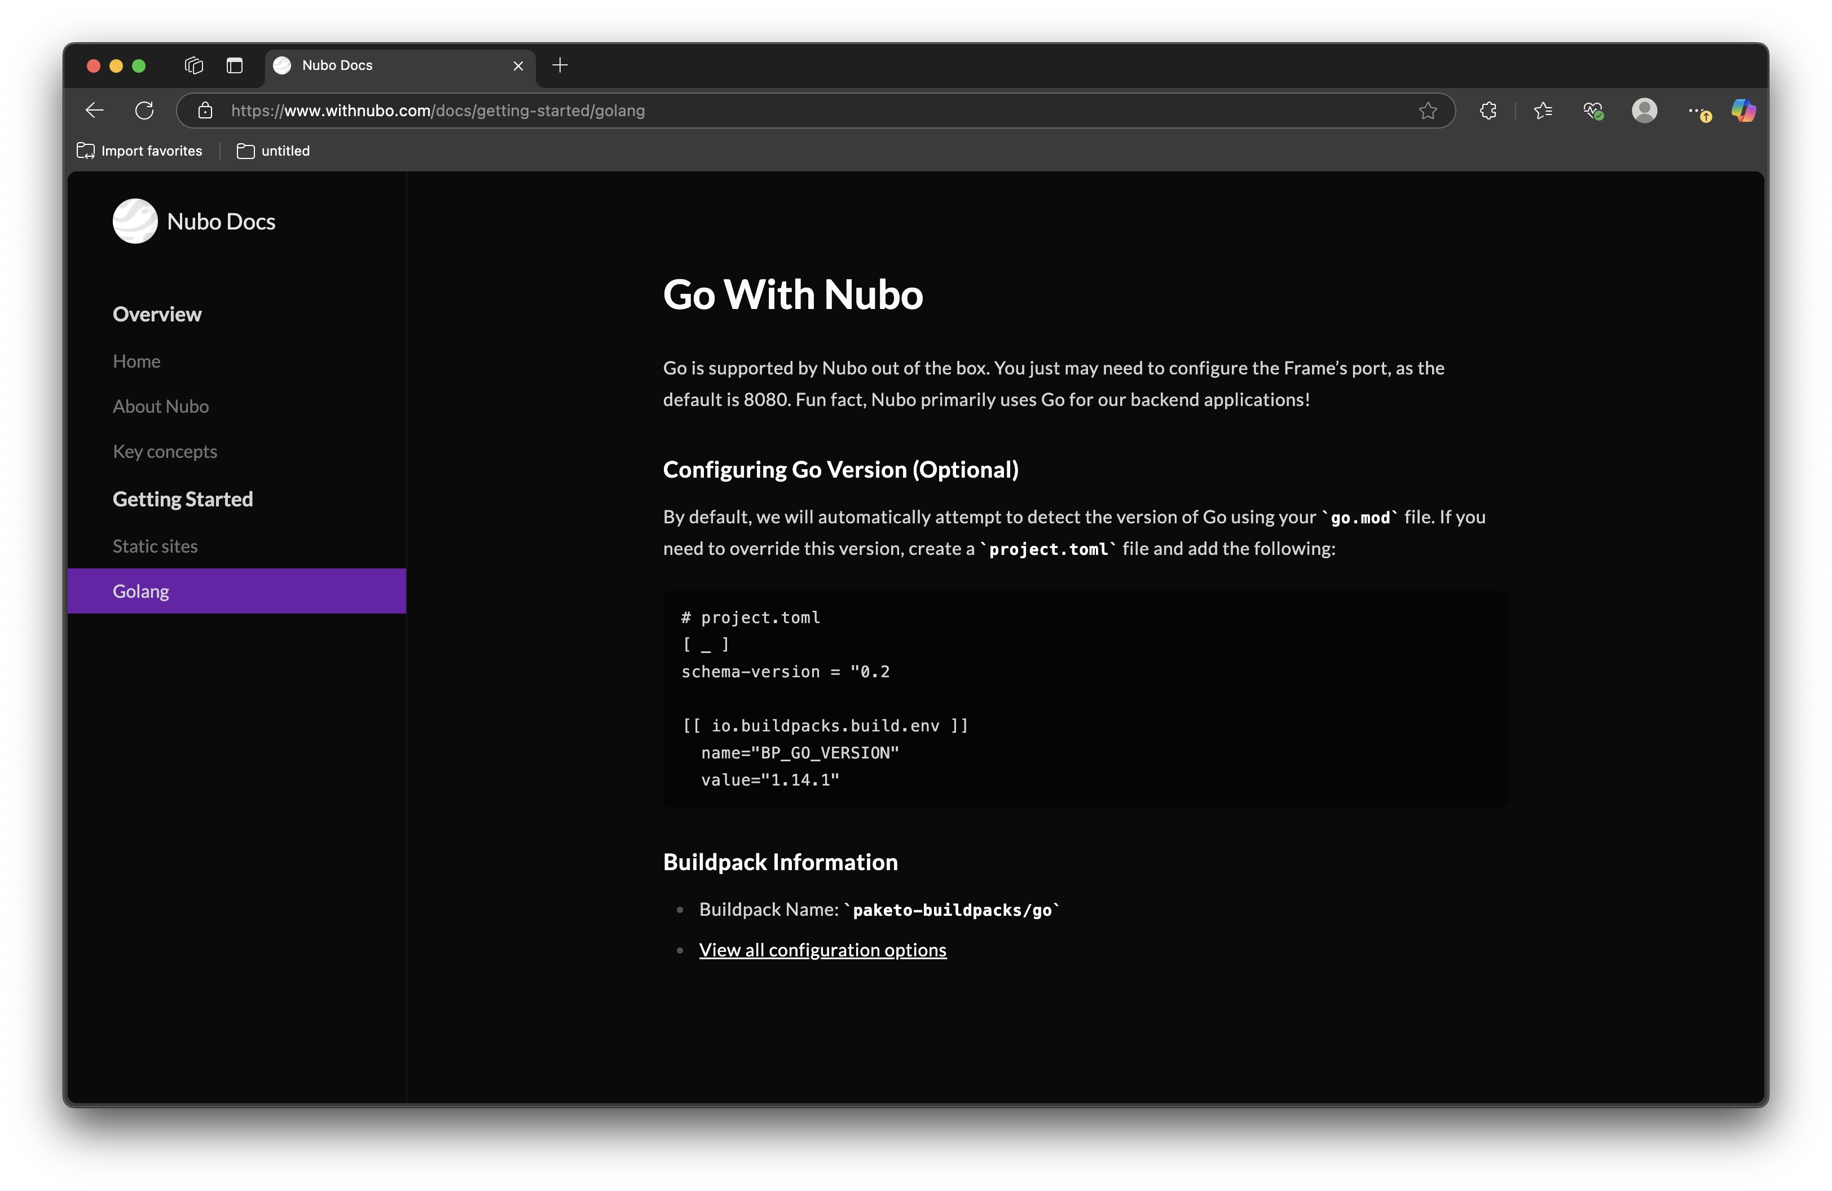The image size is (1832, 1191).
Task: Click the address bar URL
Action: 437,111
